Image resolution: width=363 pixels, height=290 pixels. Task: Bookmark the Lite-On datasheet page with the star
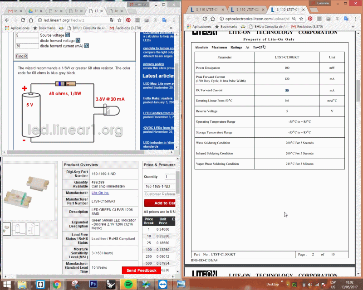[301, 19]
